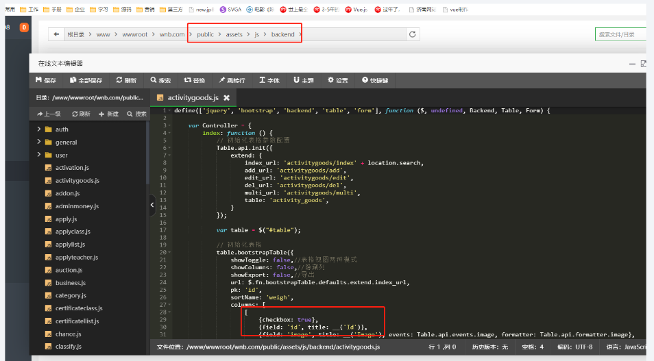Click the reload icon beside the path bar

click(x=413, y=34)
